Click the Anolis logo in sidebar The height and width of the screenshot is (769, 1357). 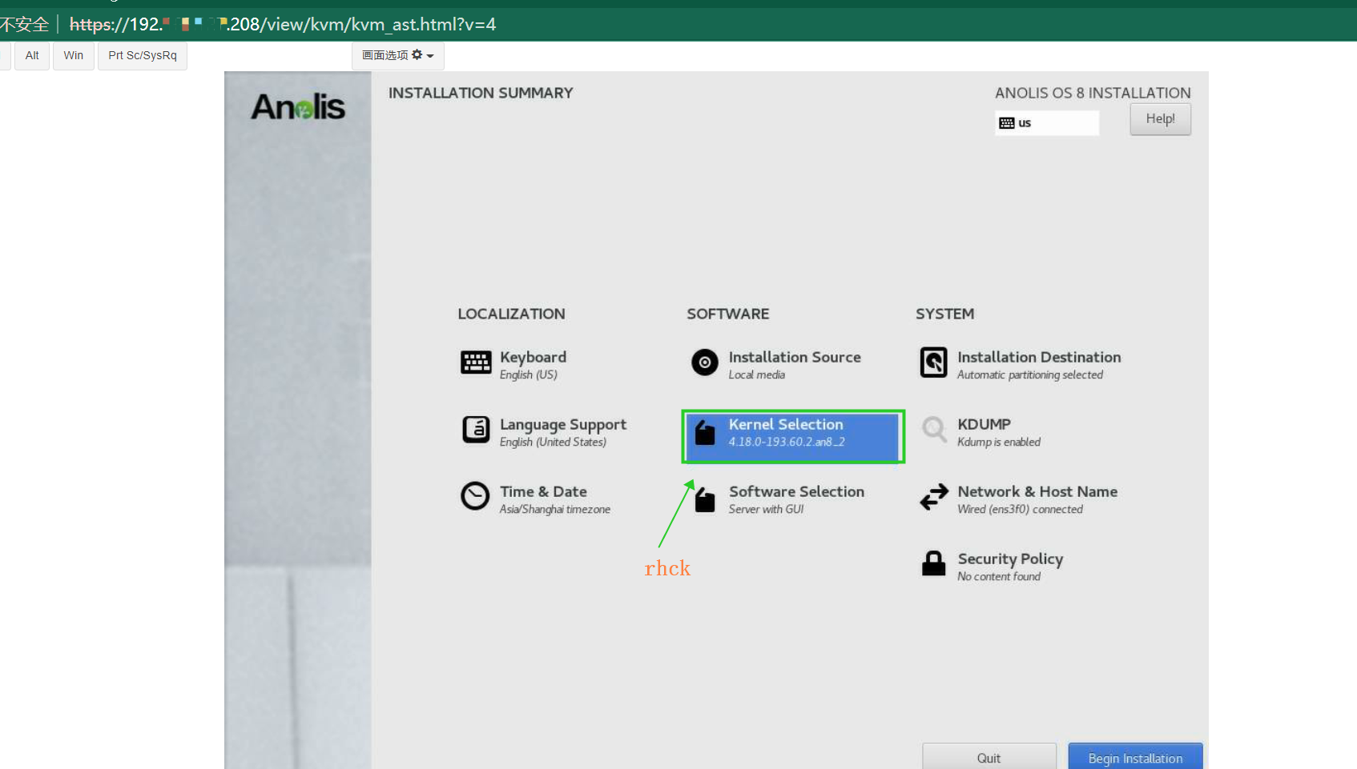tap(298, 107)
